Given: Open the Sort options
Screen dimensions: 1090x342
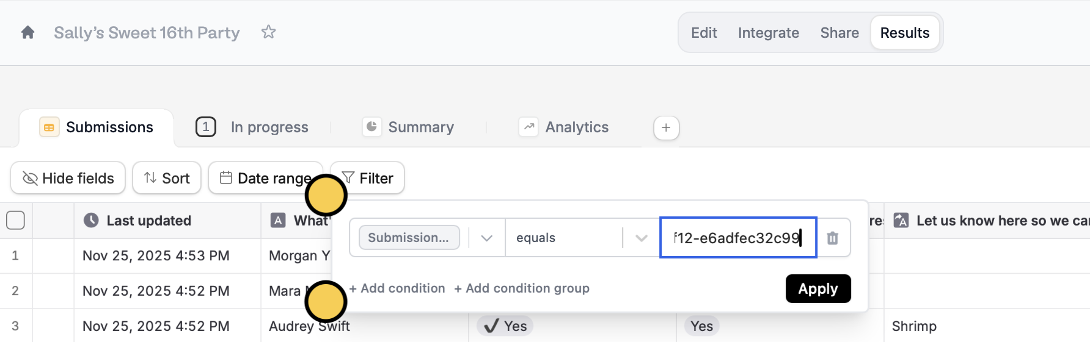Looking at the screenshot, I should [x=167, y=178].
